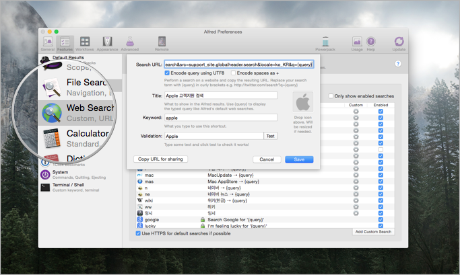The height and width of the screenshot is (275, 460).
Task: Uncheck the enabled box for the 임시 row
Action: (381, 213)
